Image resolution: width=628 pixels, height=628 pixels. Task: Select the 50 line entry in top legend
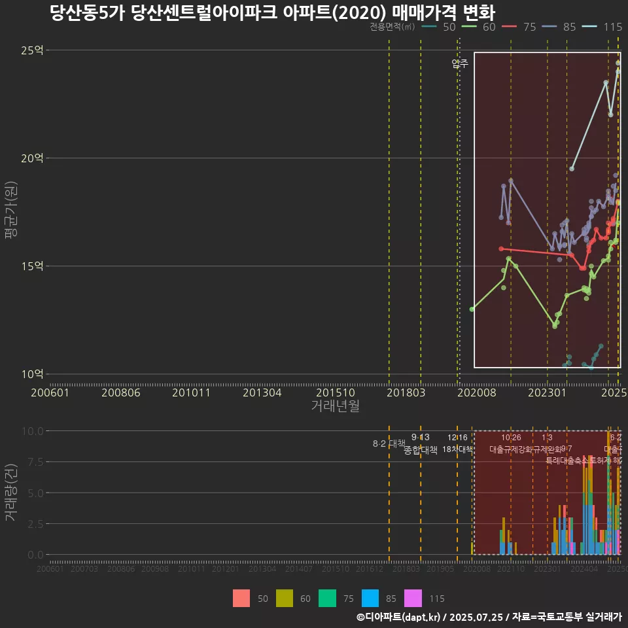[438, 27]
